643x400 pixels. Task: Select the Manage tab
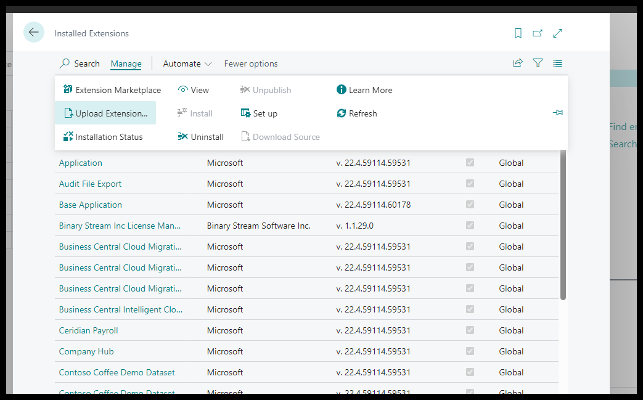(126, 63)
